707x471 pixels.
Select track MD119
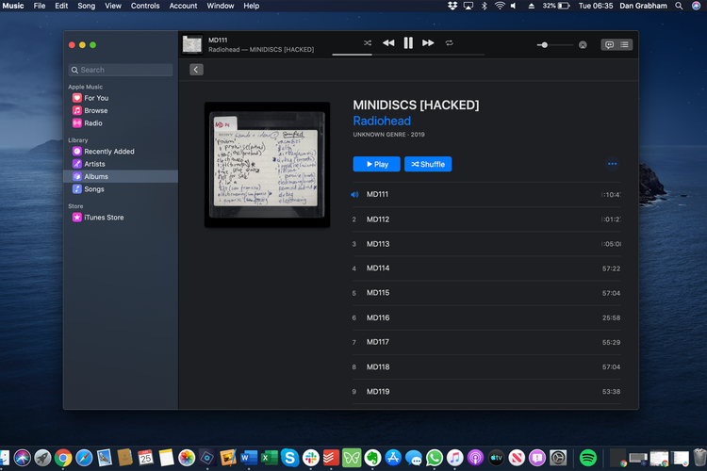pos(486,392)
